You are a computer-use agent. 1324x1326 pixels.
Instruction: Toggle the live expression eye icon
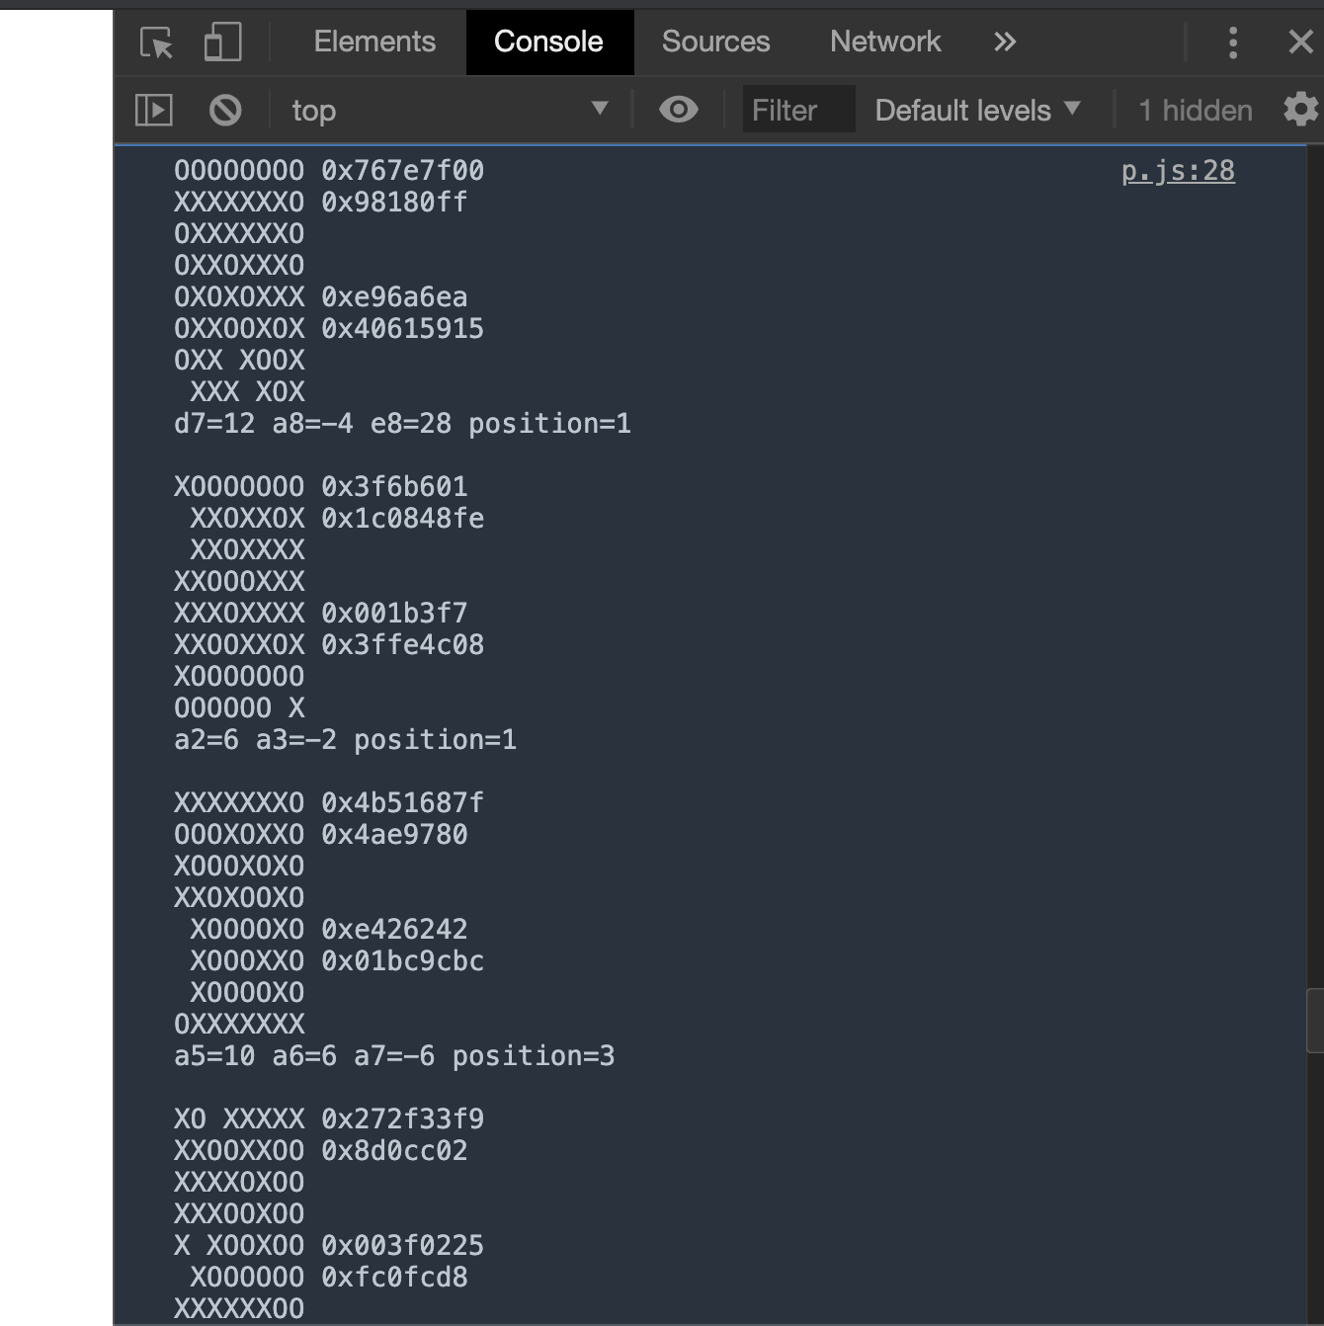click(678, 110)
